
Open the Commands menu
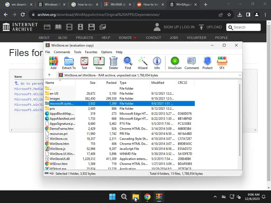tap(62, 52)
